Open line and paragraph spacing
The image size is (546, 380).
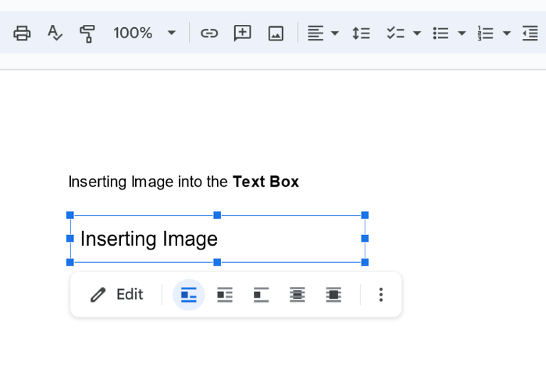tap(361, 33)
